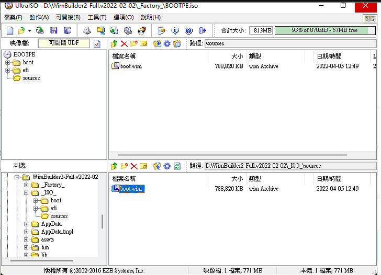Click rename icon in image pane toolbar
Screen dimensions: 381x275
pos(143,44)
